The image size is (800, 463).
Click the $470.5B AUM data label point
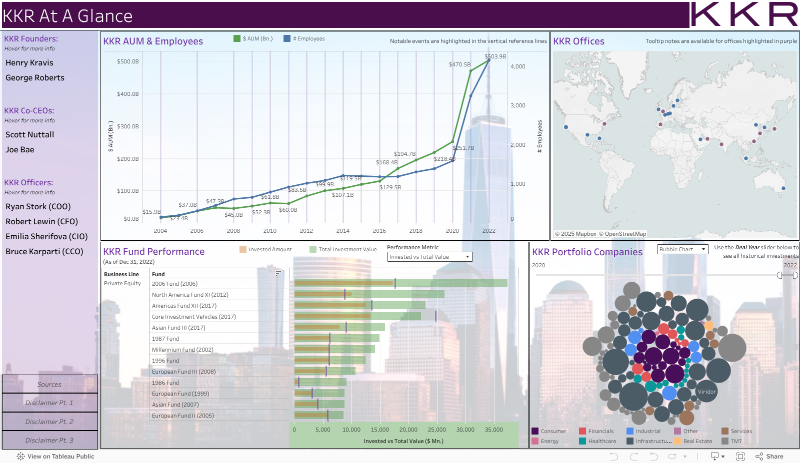point(470,71)
